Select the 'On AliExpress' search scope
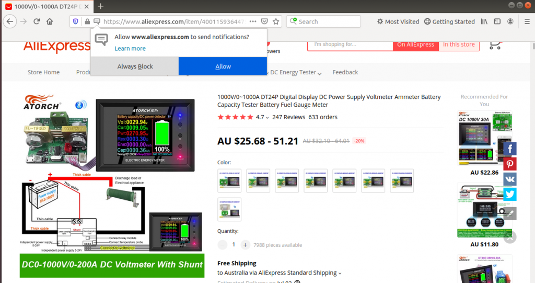This screenshot has width=535, height=283. pyautogui.click(x=415, y=44)
